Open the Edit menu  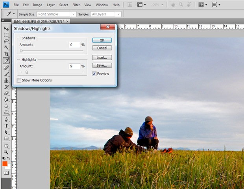point(26,5)
